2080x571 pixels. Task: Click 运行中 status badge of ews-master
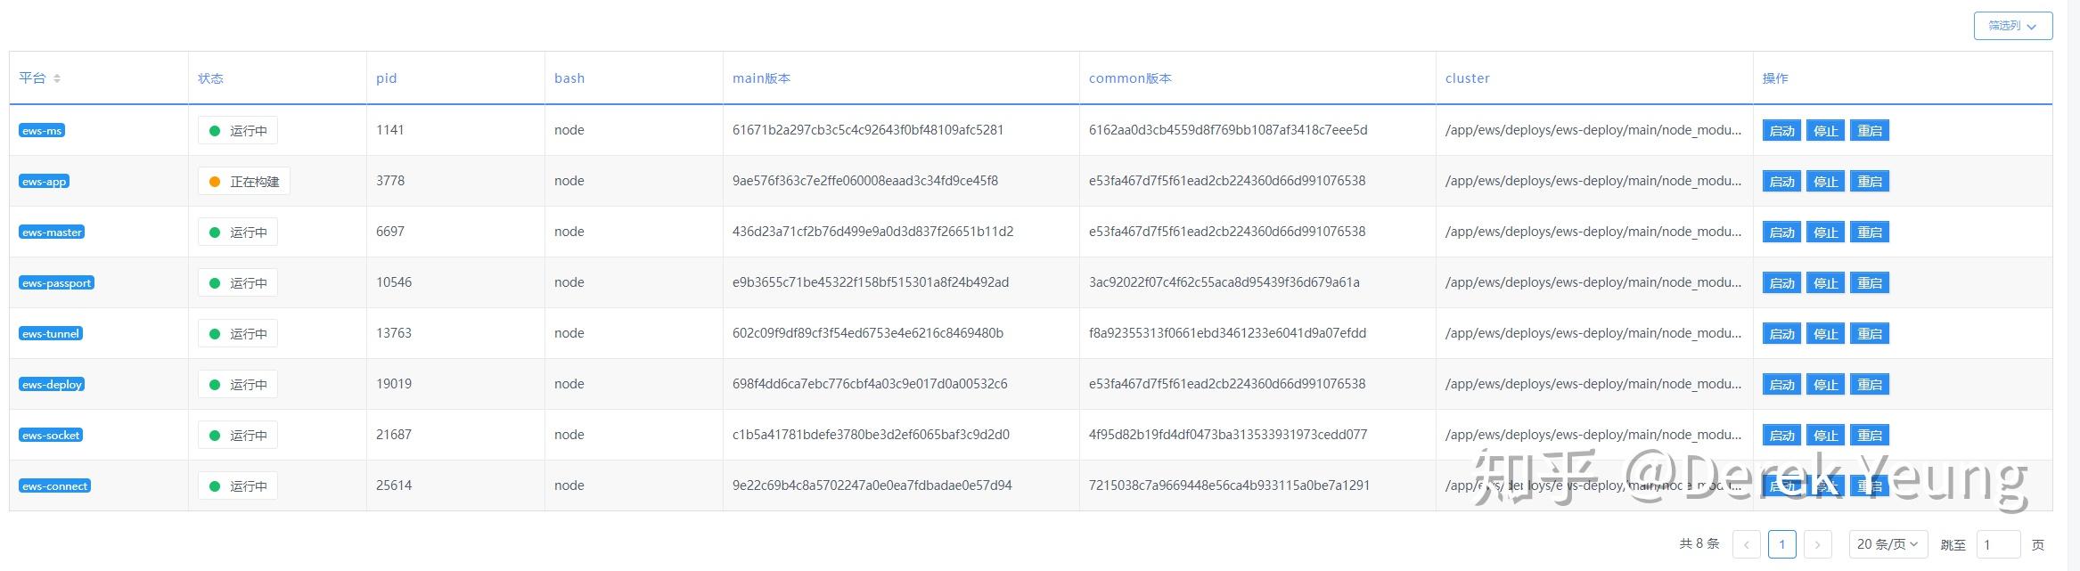coord(238,232)
